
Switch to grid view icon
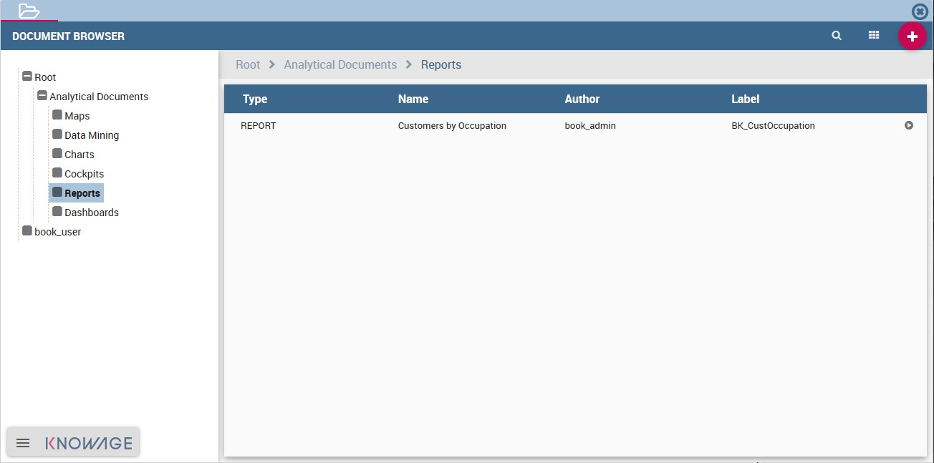pos(874,35)
